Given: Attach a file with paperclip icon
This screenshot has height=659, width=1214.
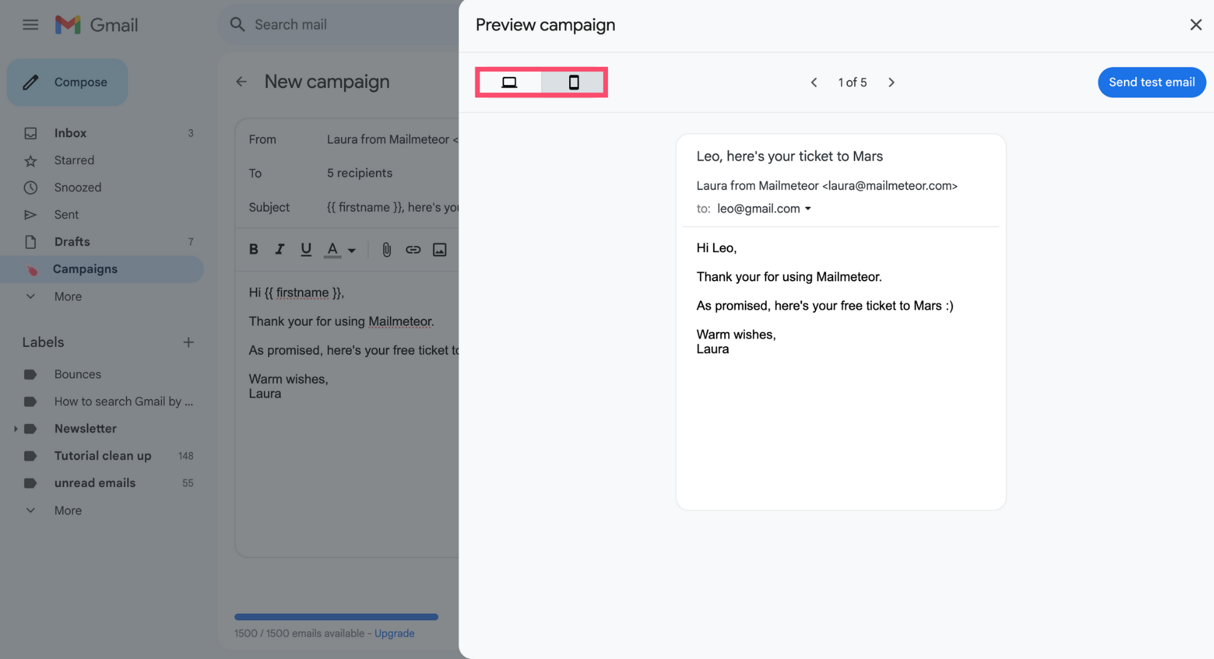Looking at the screenshot, I should [x=387, y=249].
